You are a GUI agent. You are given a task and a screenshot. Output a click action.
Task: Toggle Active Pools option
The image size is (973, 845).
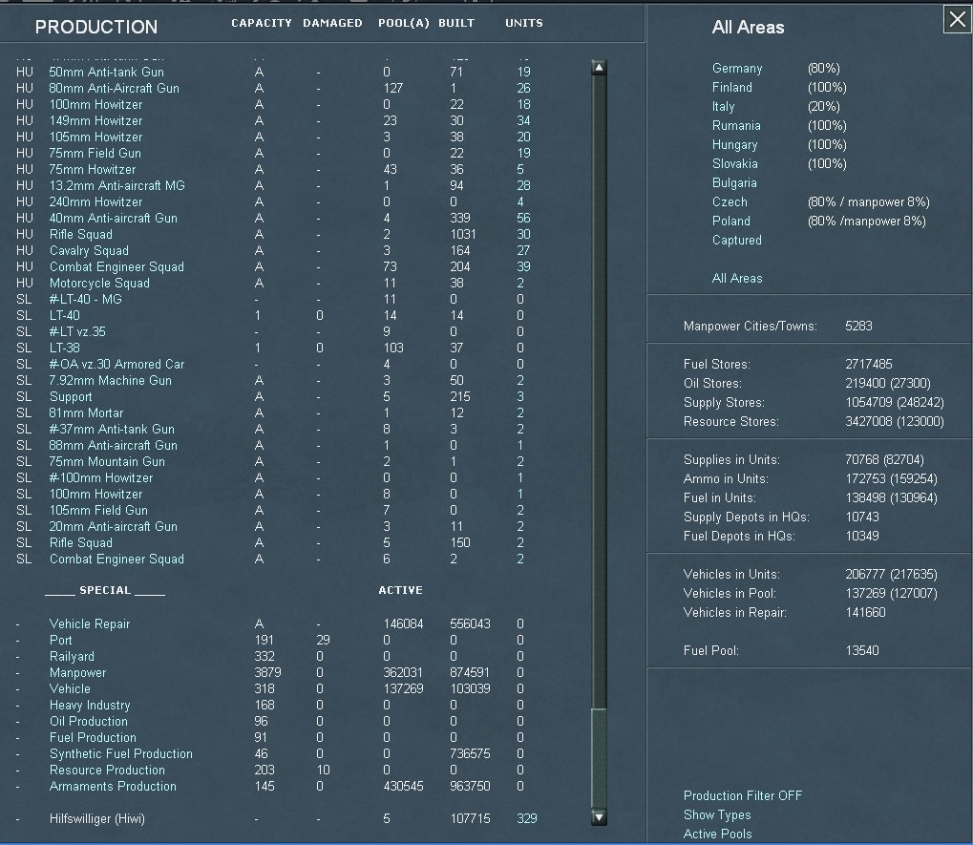click(717, 834)
